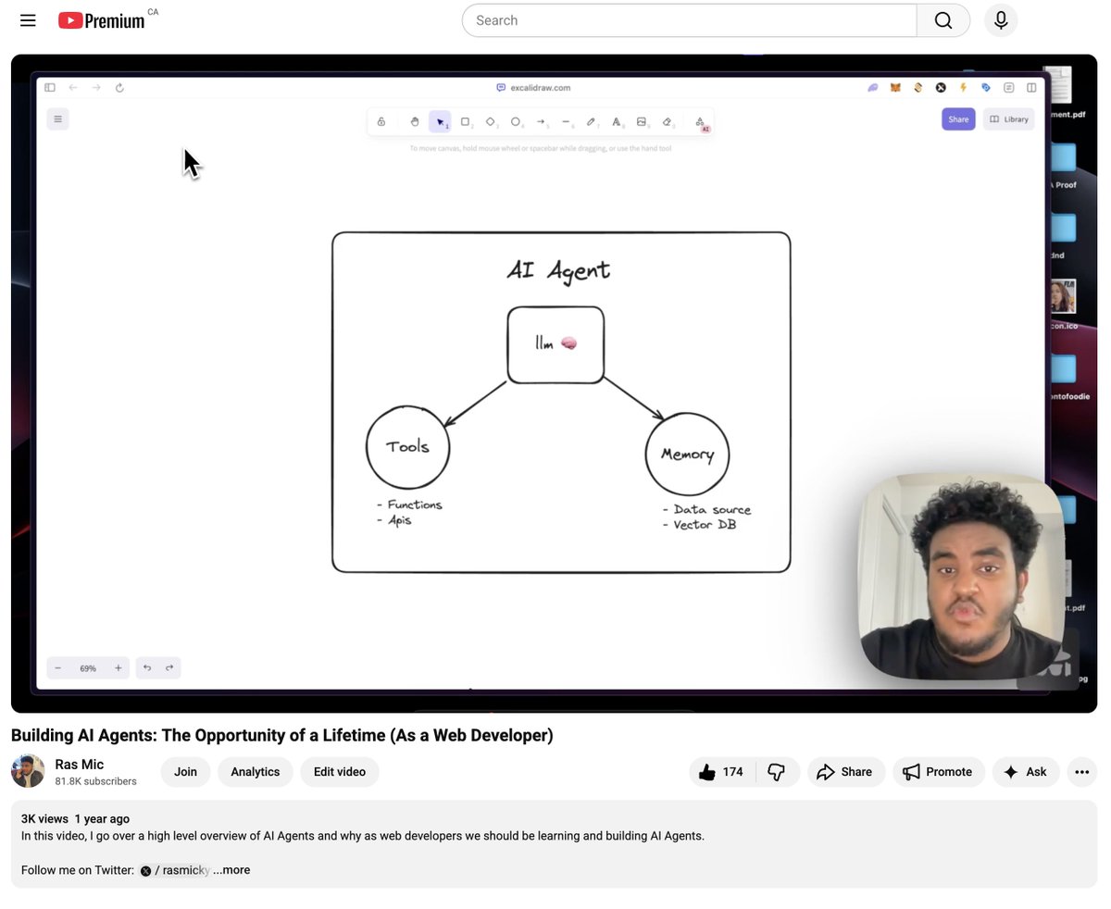Screen dimensions: 1111x909
Task: Dislike the video with thumbs down
Action: click(777, 772)
